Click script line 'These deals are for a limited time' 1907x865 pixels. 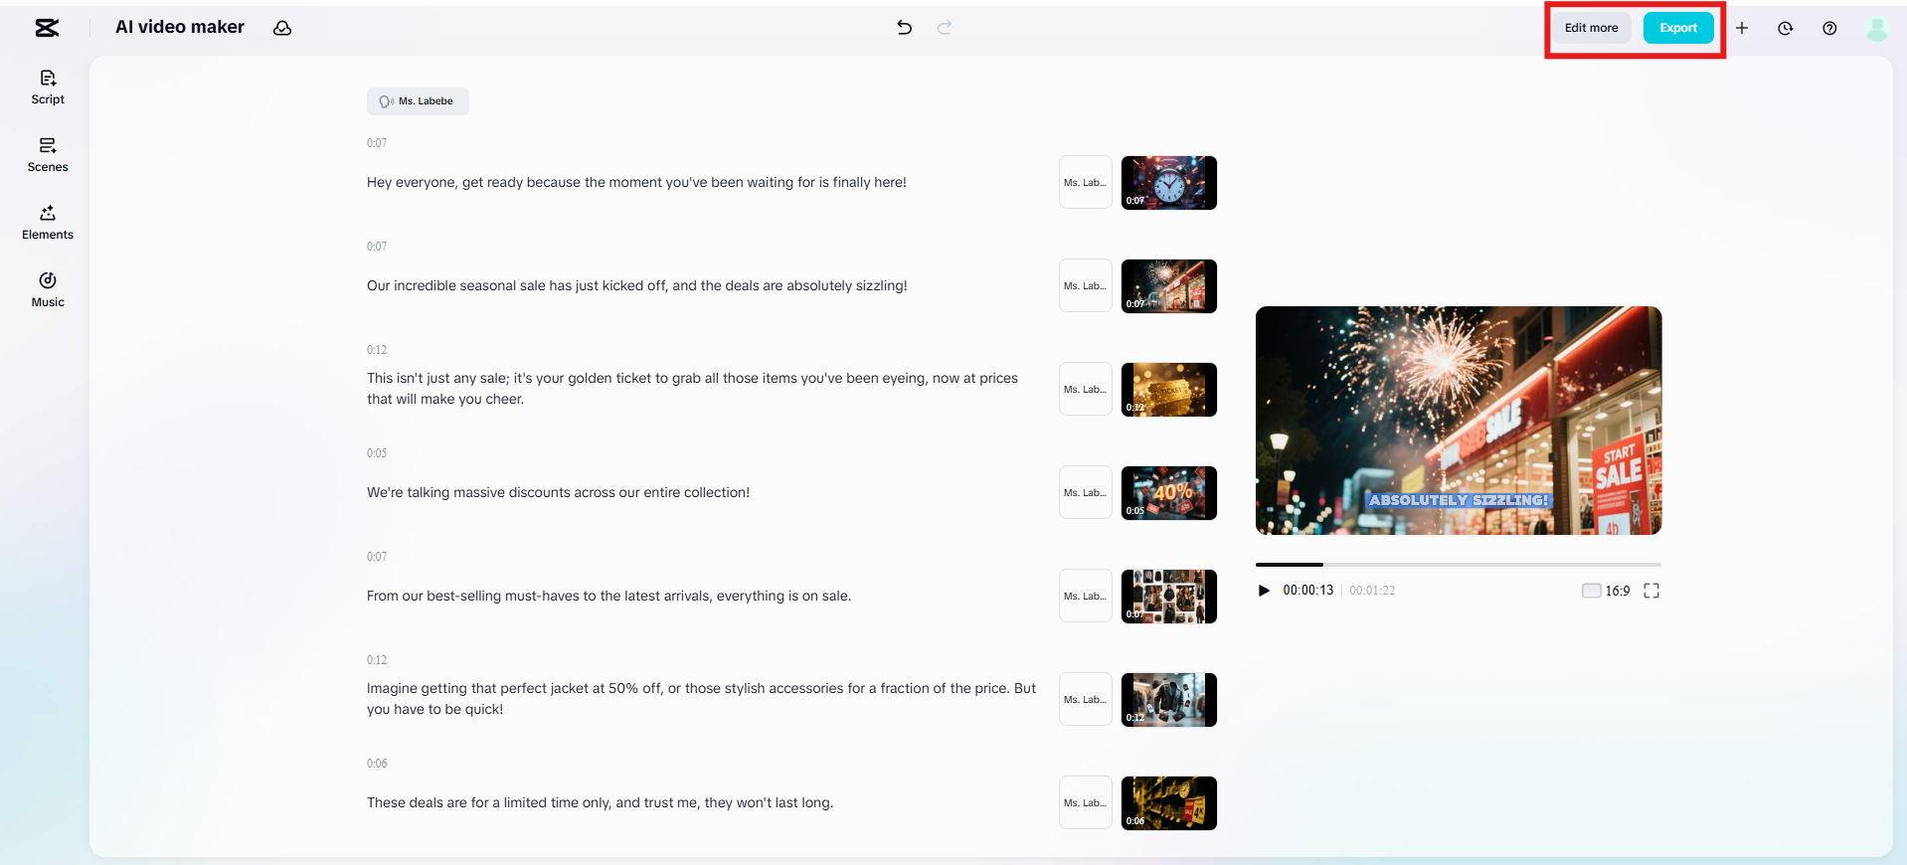[600, 803]
